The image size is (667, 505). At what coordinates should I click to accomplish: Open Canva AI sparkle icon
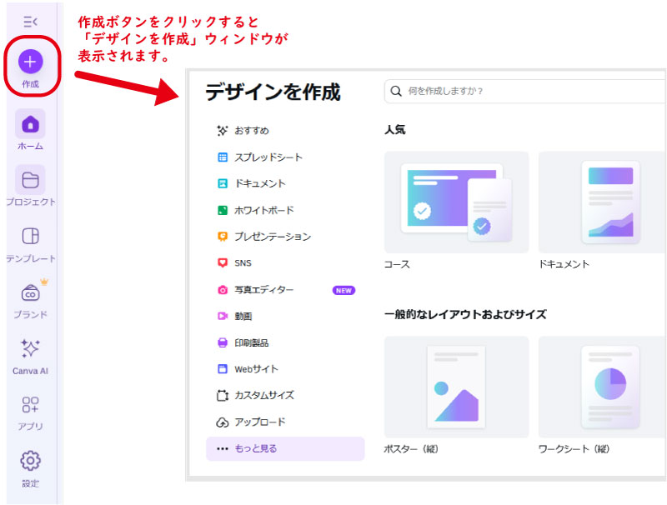tap(30, 348)
